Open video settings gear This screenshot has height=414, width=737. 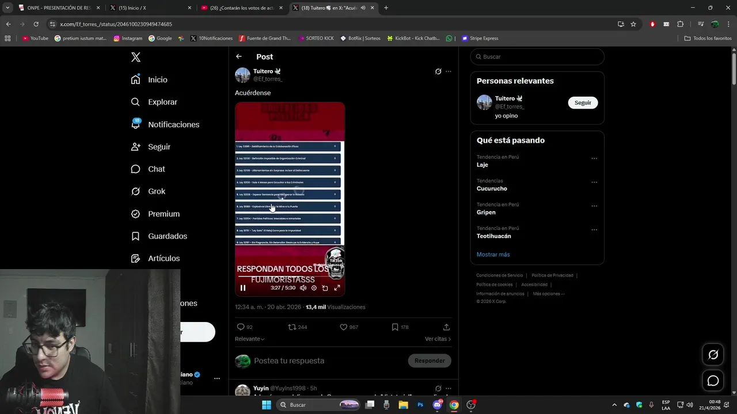[314, 288]
